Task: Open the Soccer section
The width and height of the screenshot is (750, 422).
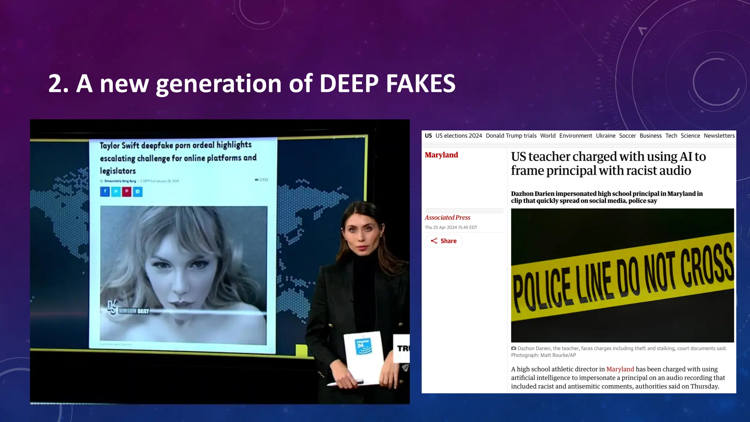Action: pyautogui.click(x=627, y=136)
